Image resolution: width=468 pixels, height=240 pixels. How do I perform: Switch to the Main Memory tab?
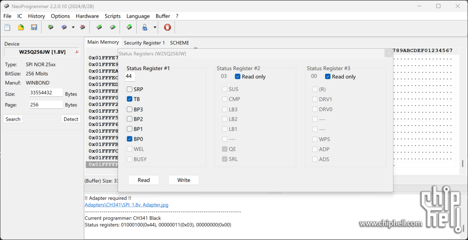pyautogui.click(x=103, y=42)
